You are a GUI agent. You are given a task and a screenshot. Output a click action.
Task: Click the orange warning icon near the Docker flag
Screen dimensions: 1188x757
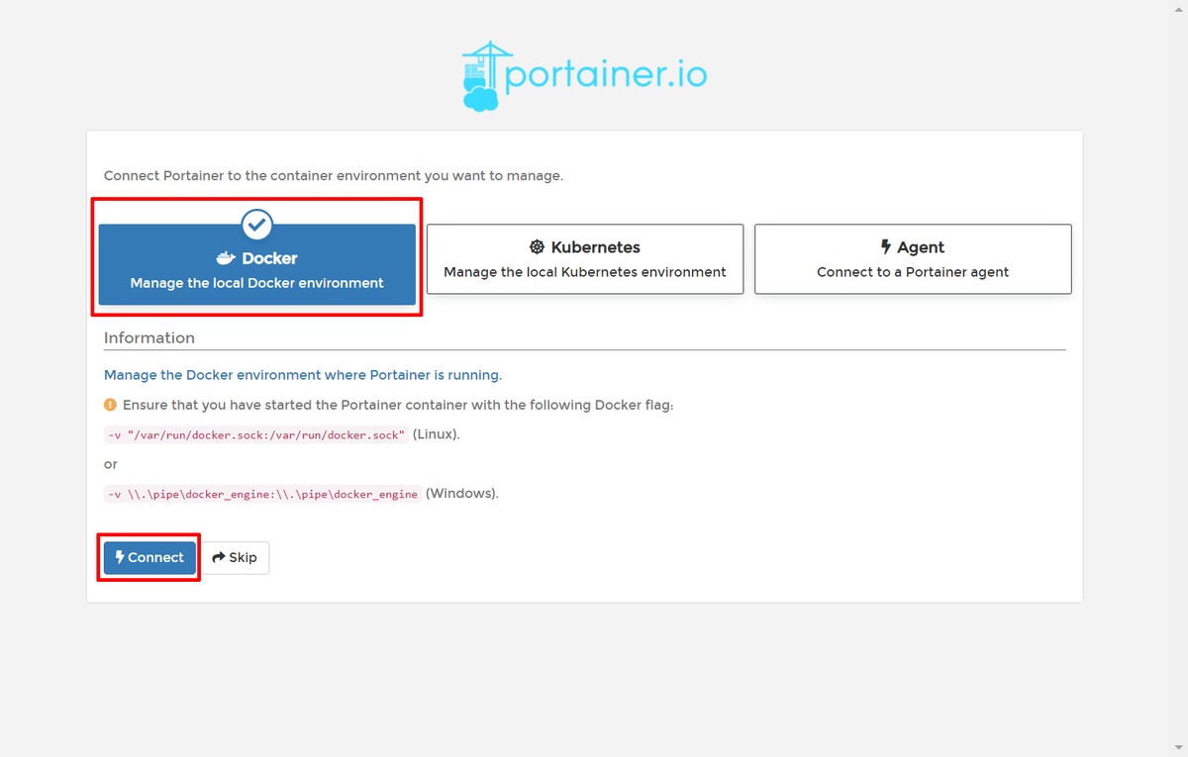pyautogui.click(x=110, y=405)
